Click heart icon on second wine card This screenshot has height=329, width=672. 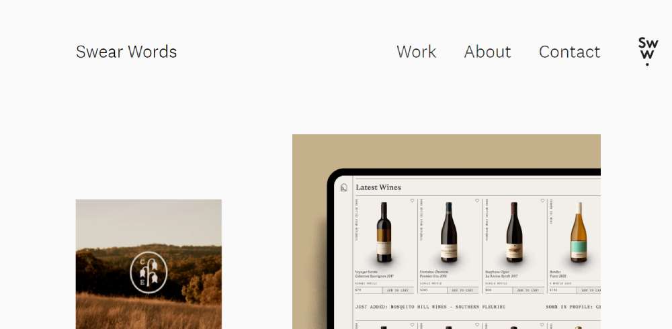click(477, 201)
